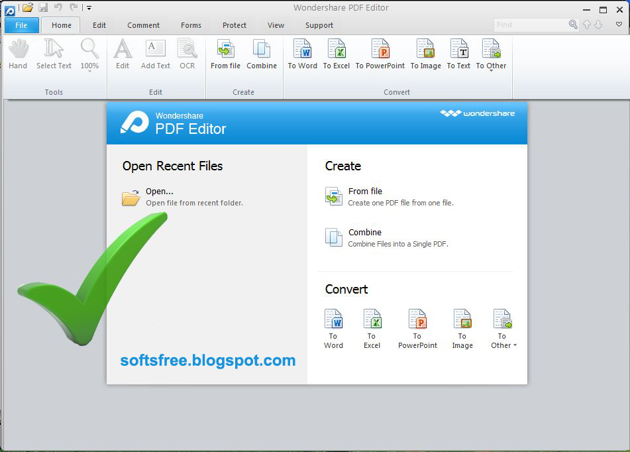
Task: Open the 100% zoom dropdown
Action: point(89,55)
